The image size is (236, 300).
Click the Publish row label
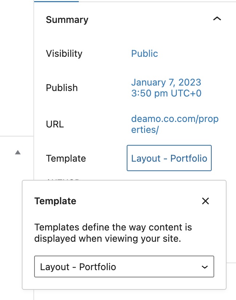click(62, 88)
